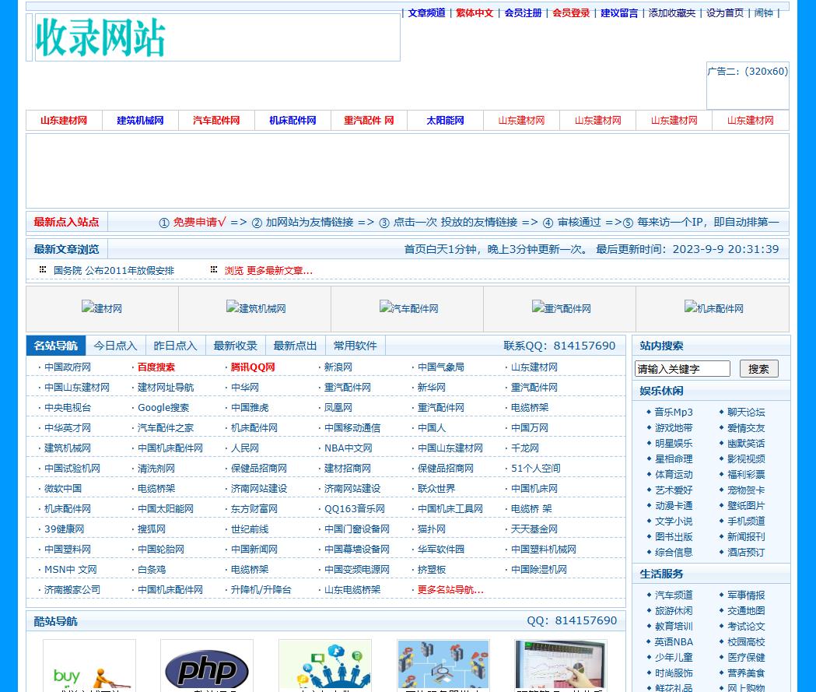Open the 39健康网 link
This screenshot has height=692, width=816.
point(64,529)
